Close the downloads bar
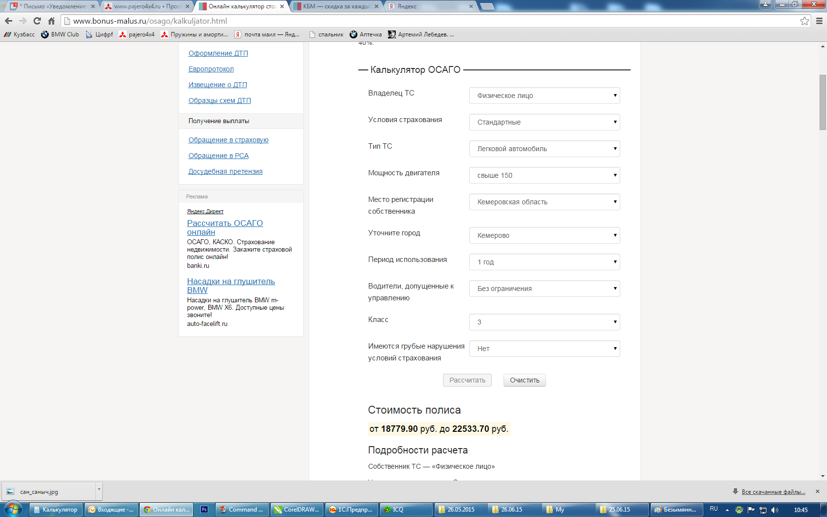 (x=818, y=491)
